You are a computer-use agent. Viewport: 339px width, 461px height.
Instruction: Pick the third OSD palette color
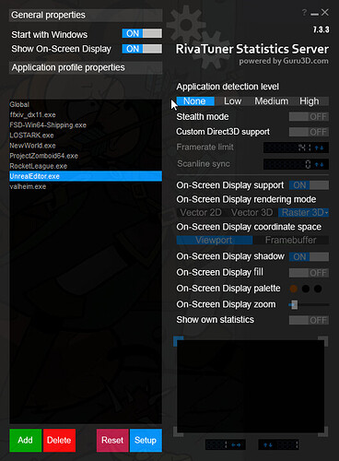pos(318,289)
